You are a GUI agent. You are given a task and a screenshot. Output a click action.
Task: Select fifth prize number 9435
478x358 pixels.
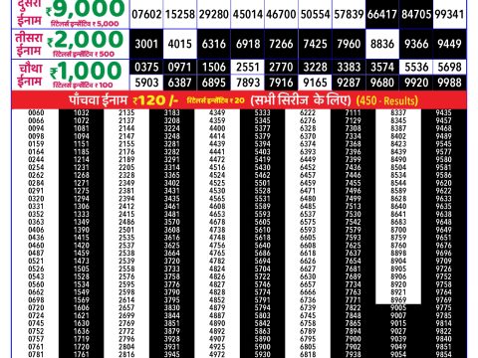pos(443,112)
